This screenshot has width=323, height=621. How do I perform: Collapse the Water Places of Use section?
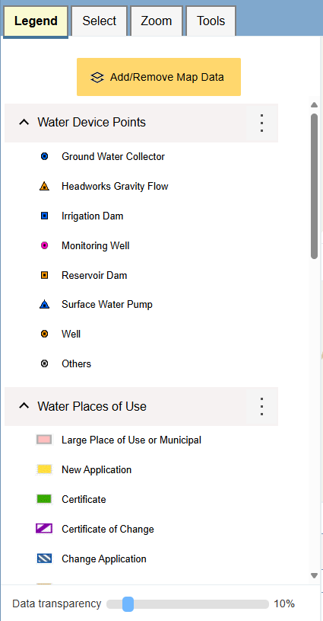coord(24,406)
